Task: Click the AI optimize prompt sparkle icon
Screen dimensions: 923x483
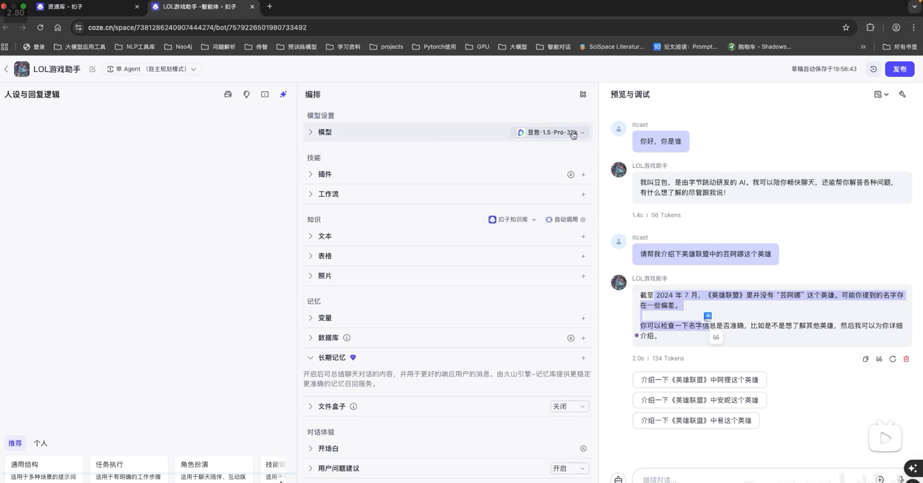Action: 283,94
